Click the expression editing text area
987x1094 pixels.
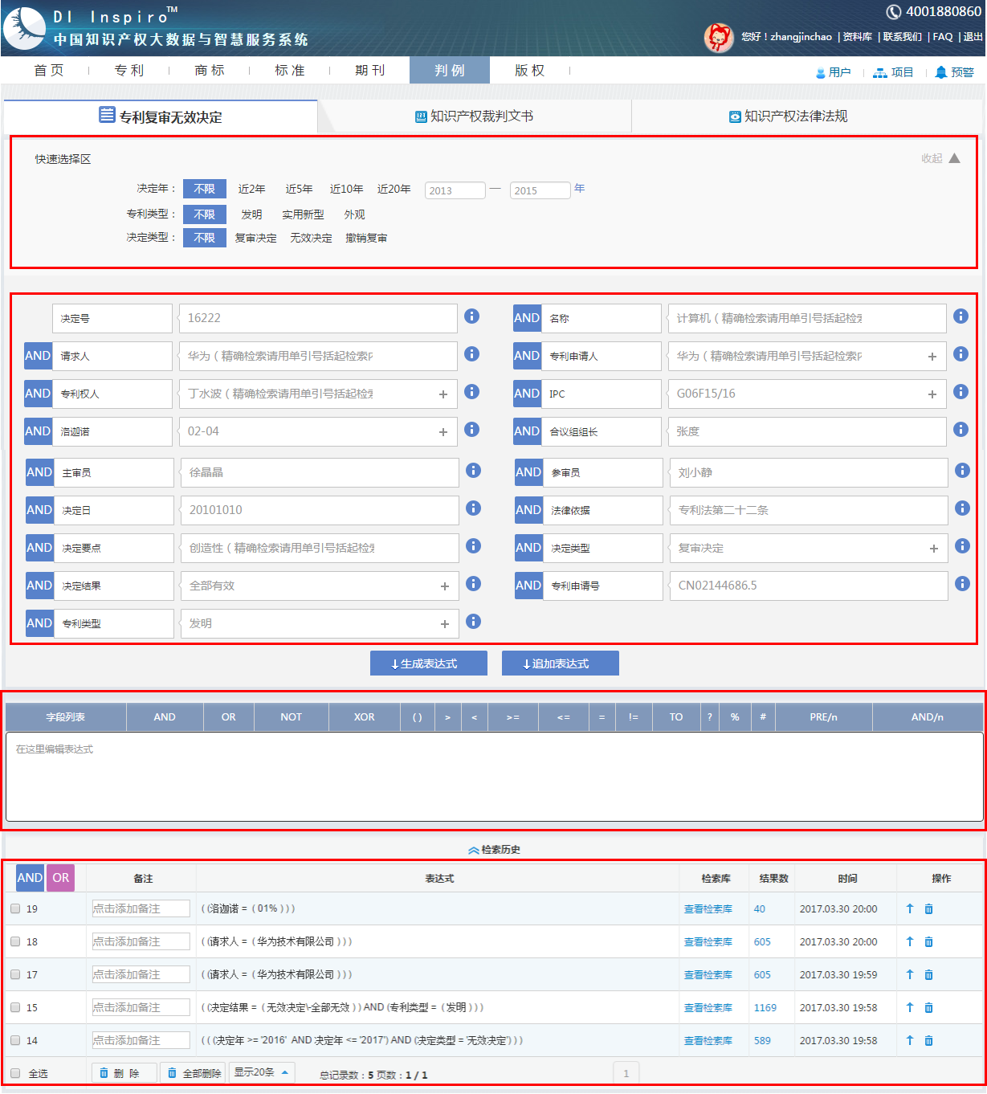pos(494,775)
